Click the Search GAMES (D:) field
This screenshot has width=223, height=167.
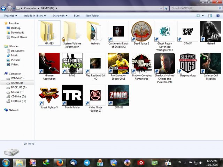pos(193,8)
